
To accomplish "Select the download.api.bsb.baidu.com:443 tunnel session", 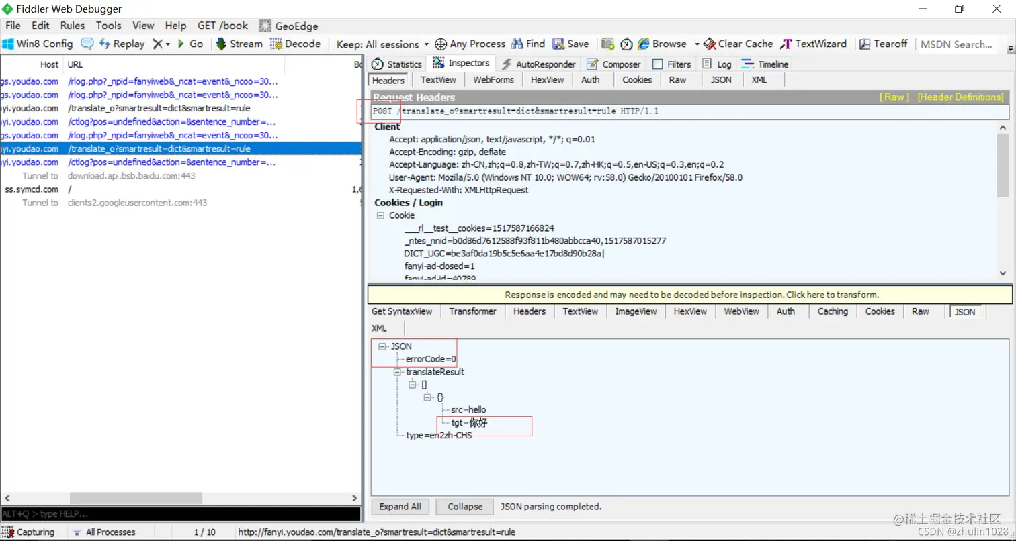I will tap(181, 176).
